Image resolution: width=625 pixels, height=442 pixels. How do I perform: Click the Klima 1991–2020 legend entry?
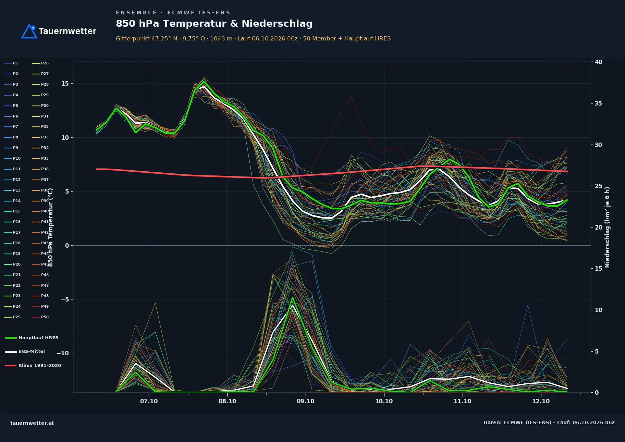[x=33, y=365]
